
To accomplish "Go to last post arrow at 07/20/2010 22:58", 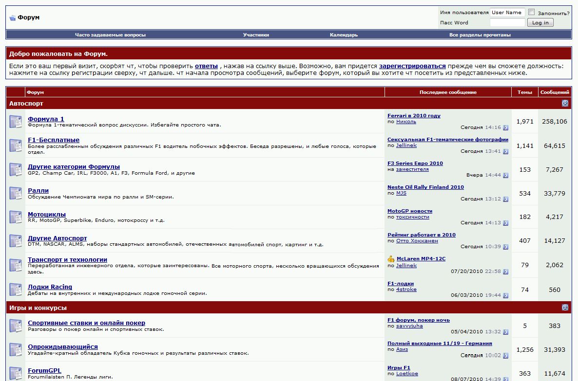I will (x=505, y=272).
